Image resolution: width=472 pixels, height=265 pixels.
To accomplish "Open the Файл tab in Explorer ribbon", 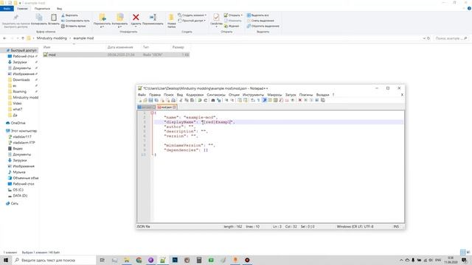I will point(7,9).
